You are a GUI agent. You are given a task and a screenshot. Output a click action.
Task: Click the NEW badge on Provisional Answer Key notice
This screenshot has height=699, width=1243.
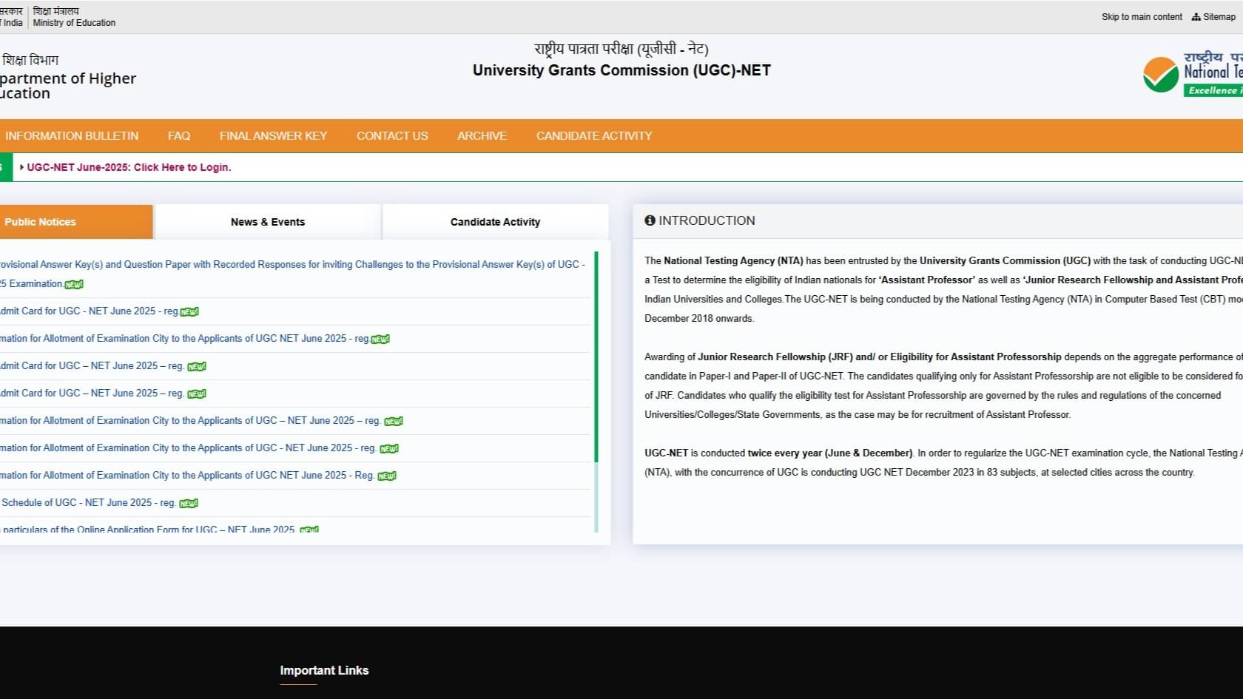(x=73, y=284)
